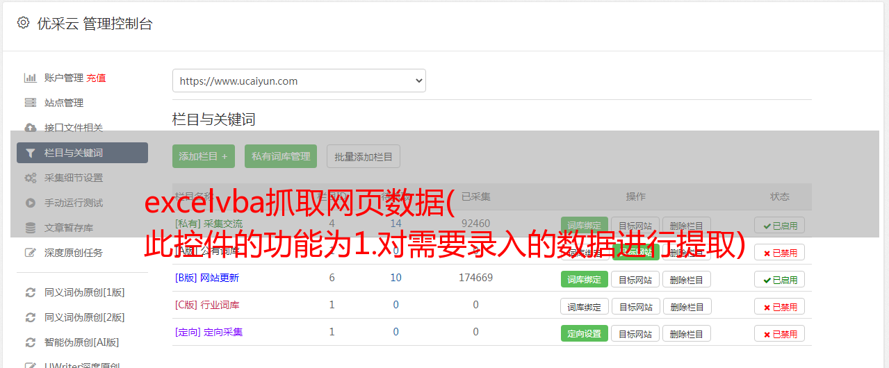Click 删除栏目 in 行业词库 row
This screenshot has height=368, width=889.
[x=687, y=306]
